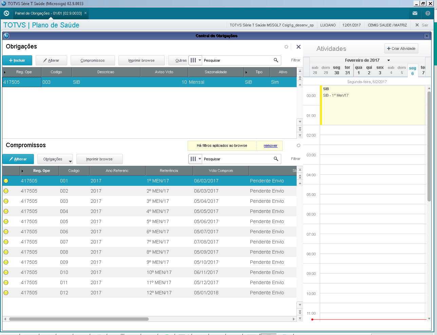The width and height of the screenshot is (437, 335).
Task: Switch calendar to qui 2
Action: click(x=369, y=70)
